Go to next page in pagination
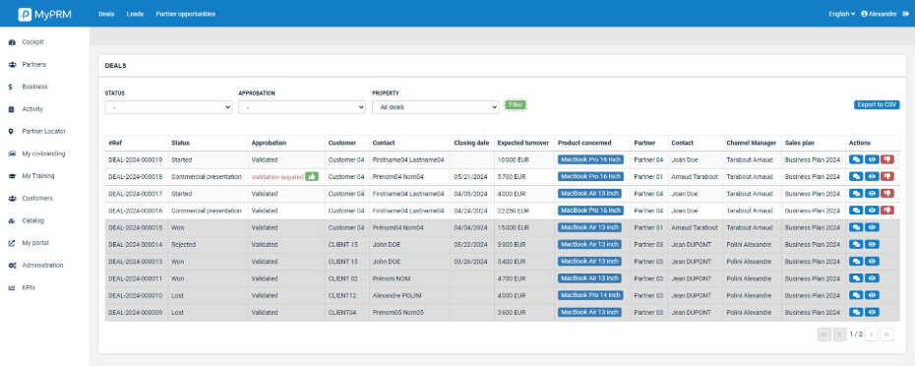This screenshot has height=366, width=915. pos(871,335)
